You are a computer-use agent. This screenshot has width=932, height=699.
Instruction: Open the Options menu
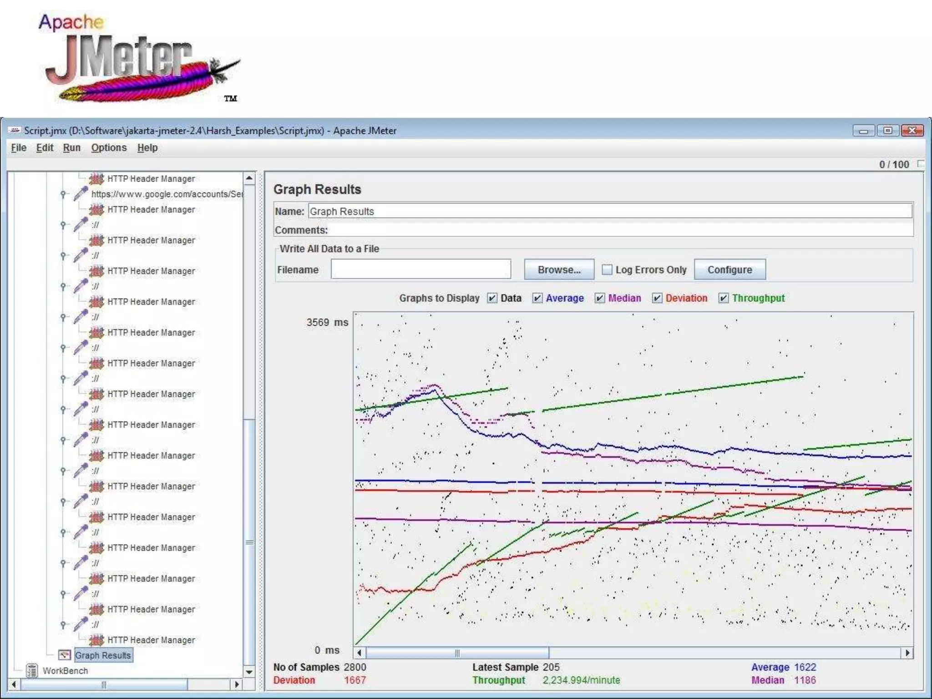pyautogui.click(x=109, y=148)
